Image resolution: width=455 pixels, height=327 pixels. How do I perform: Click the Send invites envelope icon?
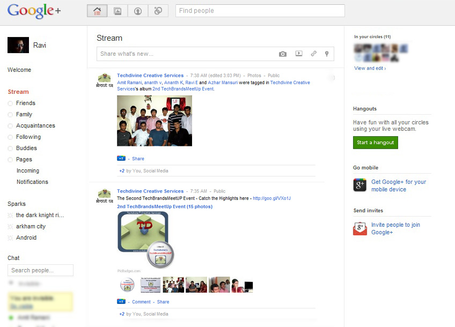point(359,229)
